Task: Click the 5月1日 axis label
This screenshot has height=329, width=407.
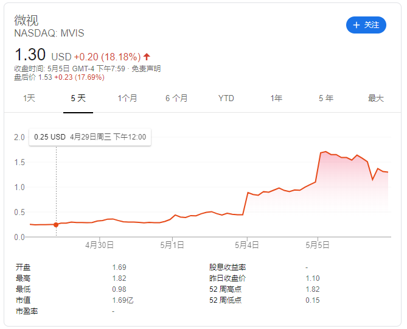Action: coord(172,245)
